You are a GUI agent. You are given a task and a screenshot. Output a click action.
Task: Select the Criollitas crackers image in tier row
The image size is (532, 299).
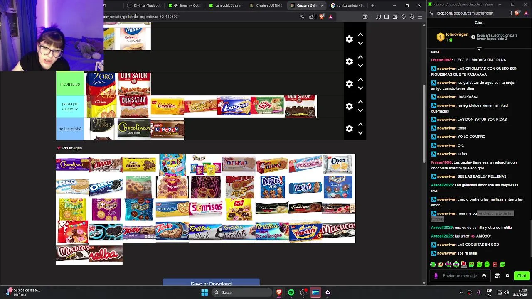(167, 106)
